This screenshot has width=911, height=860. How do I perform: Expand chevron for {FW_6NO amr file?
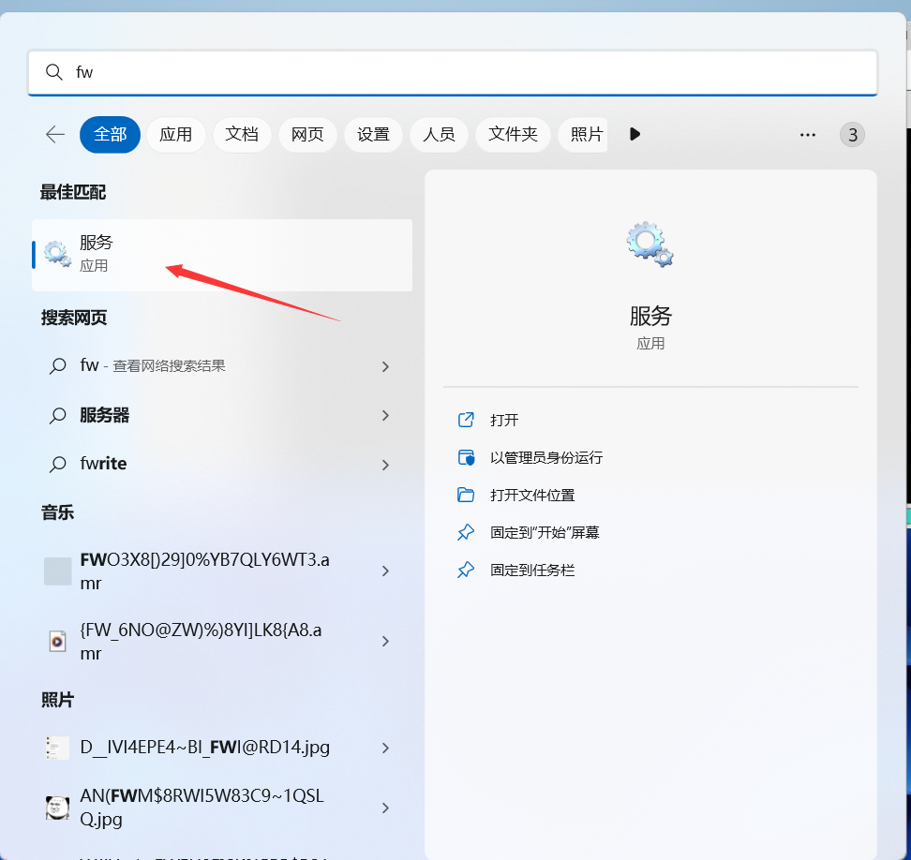385,641
